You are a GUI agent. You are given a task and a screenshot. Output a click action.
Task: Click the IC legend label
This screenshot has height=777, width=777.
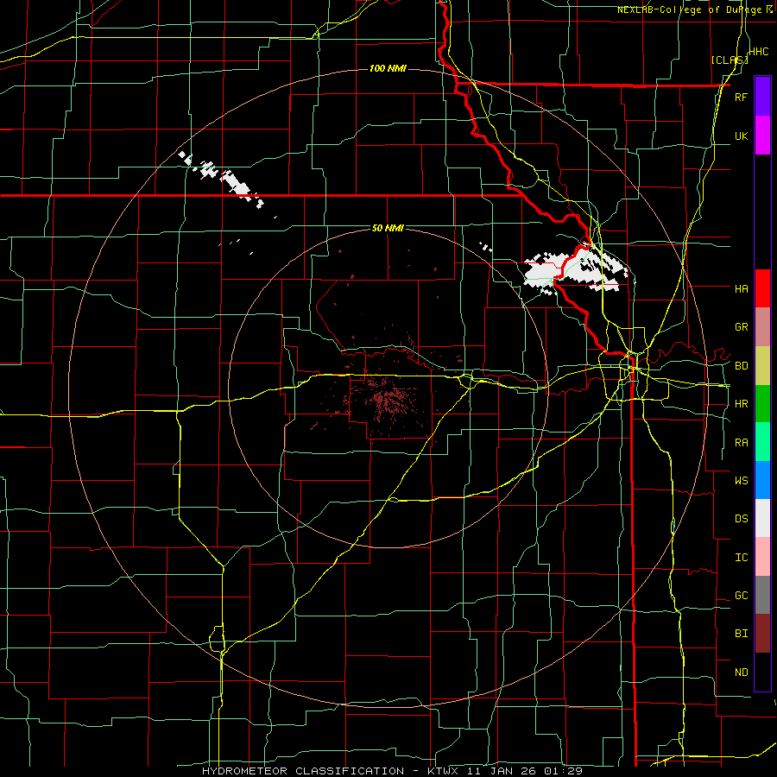coord(741,558)
